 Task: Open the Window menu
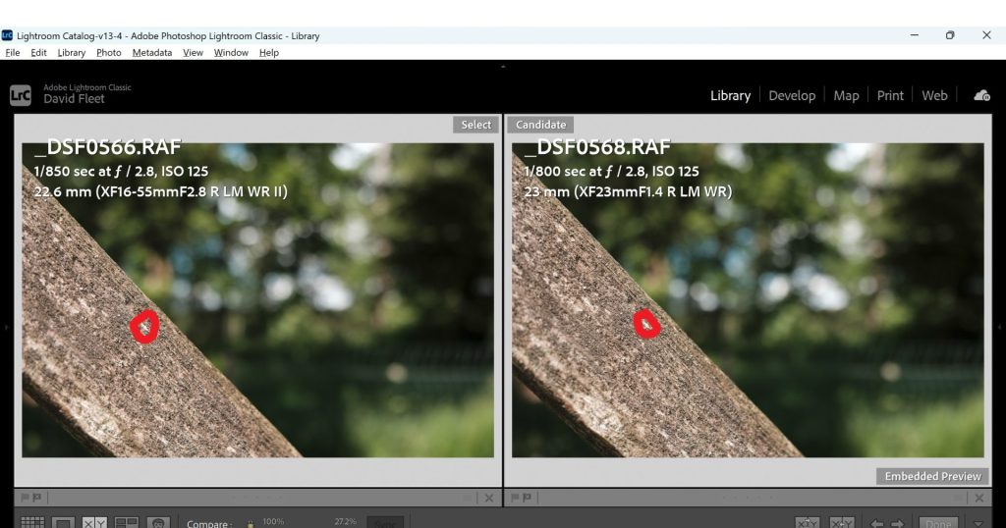[x=231, y=53]
